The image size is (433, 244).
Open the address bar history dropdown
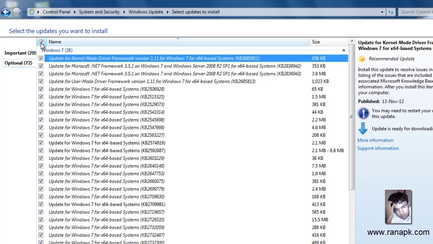pyautogui.click(x=382, y=12)
